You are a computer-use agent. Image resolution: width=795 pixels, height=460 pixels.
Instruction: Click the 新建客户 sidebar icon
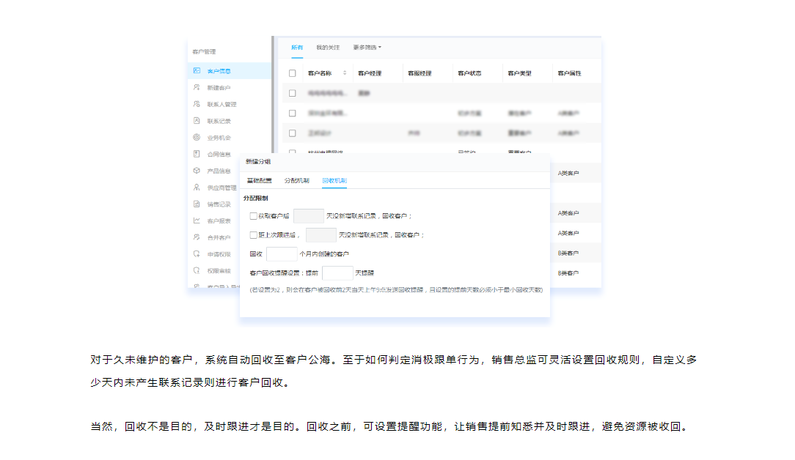pos(197,87)
